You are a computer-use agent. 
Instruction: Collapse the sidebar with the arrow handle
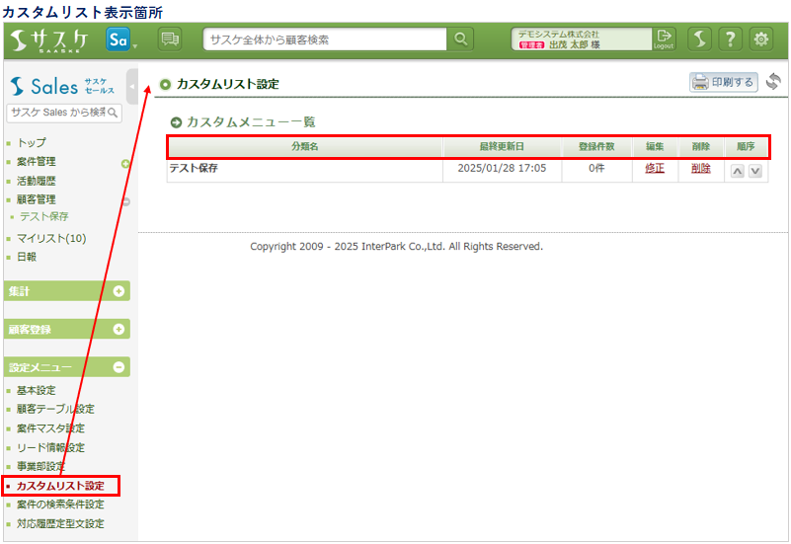coord(132,88)
